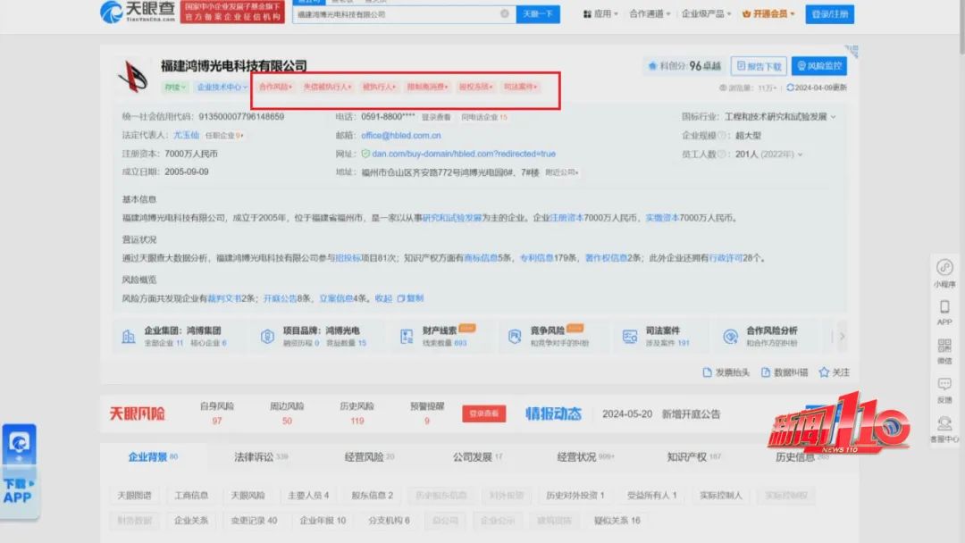The width and height of the screenshot is (965, 543).
Task: Click the 报告下载 button
Action: (x=759, y=66)
